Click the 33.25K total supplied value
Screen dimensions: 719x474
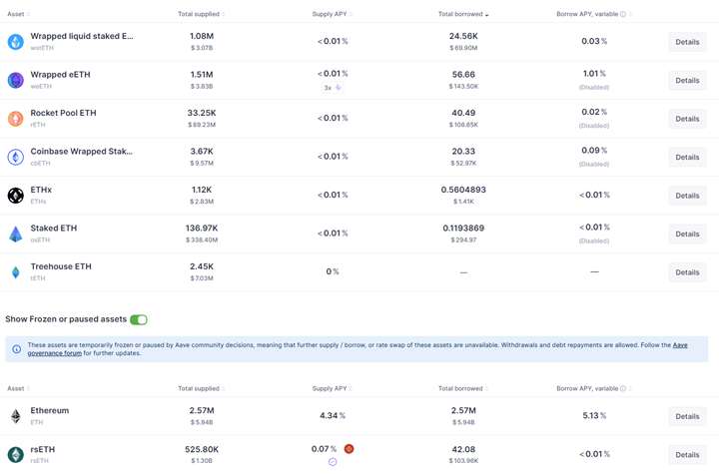point(202,113)
